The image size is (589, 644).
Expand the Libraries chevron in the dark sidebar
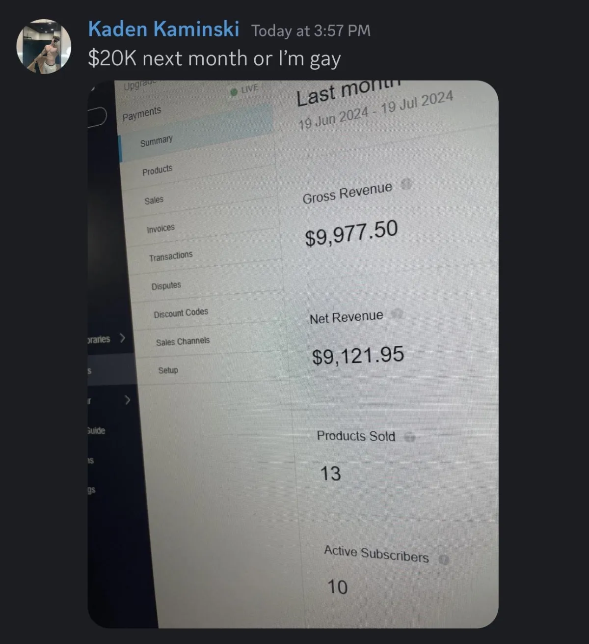(123, 338)
